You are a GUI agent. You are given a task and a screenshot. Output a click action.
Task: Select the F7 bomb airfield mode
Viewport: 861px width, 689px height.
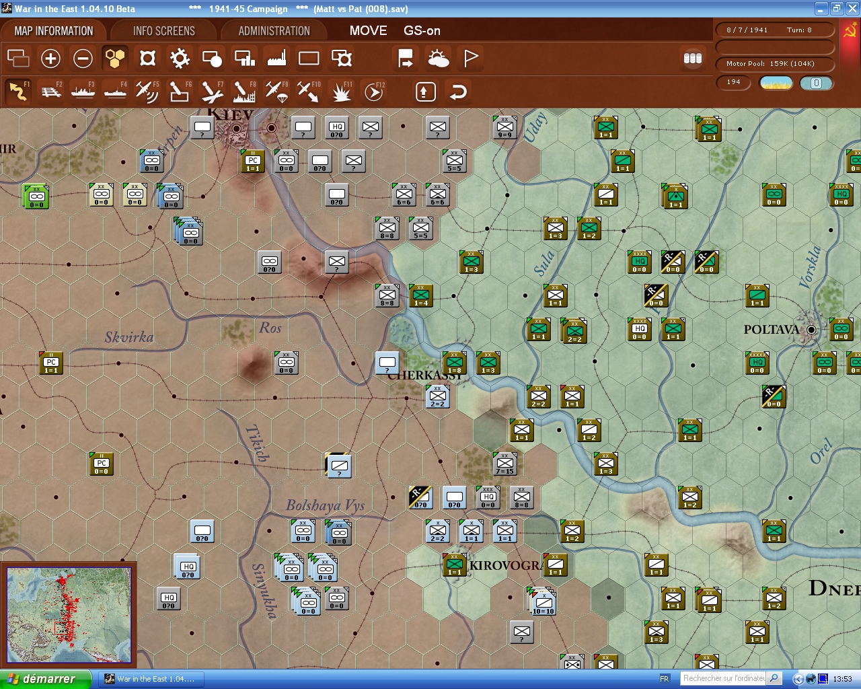tap(212, 92)
